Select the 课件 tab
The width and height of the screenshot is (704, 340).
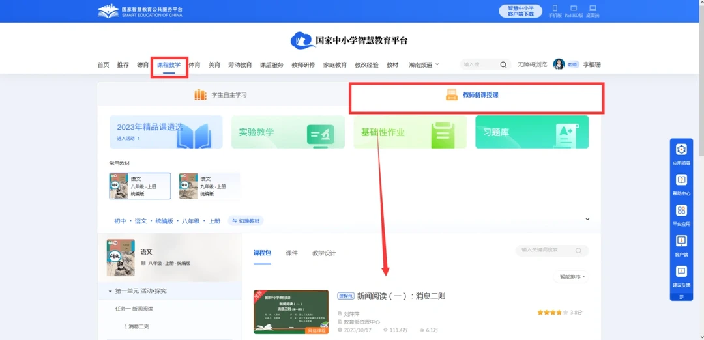[x=292, y=253]
